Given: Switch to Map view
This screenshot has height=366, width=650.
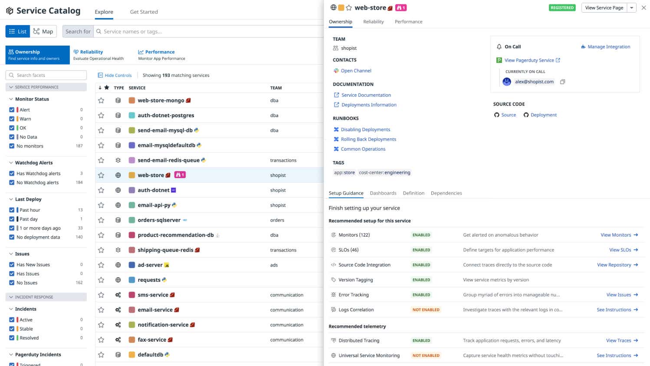Looking at the screenshot, I should [x=43, y=31].
